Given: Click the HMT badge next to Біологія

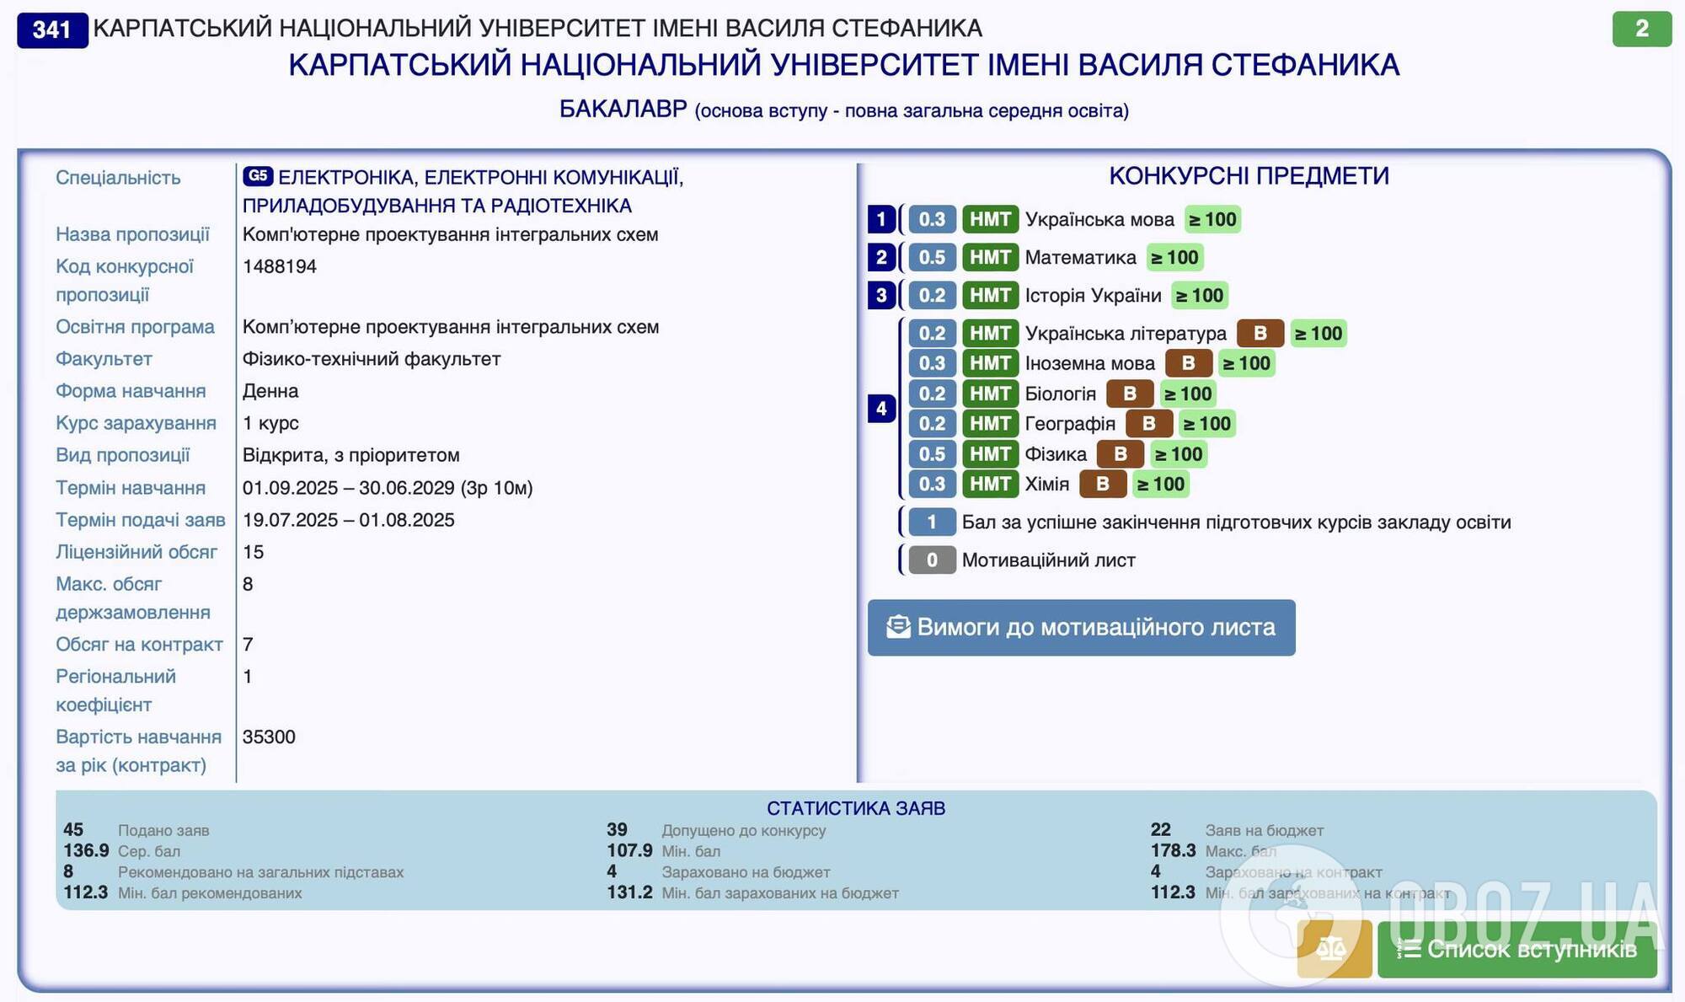Looking at the screenshot, I should pyautogui.click(x=990, y=394).
